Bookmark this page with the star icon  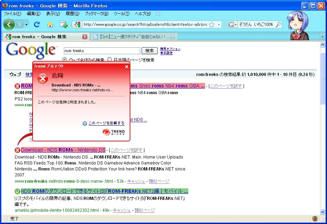212,24
